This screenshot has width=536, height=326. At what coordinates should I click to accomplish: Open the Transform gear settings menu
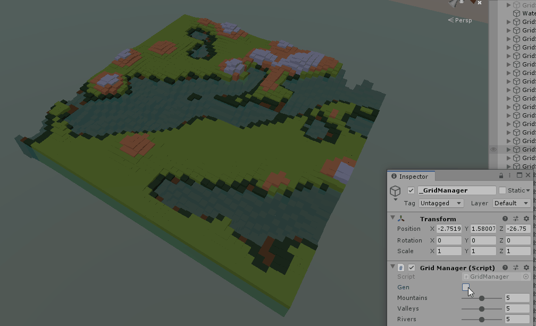click(x=526, y=219)
